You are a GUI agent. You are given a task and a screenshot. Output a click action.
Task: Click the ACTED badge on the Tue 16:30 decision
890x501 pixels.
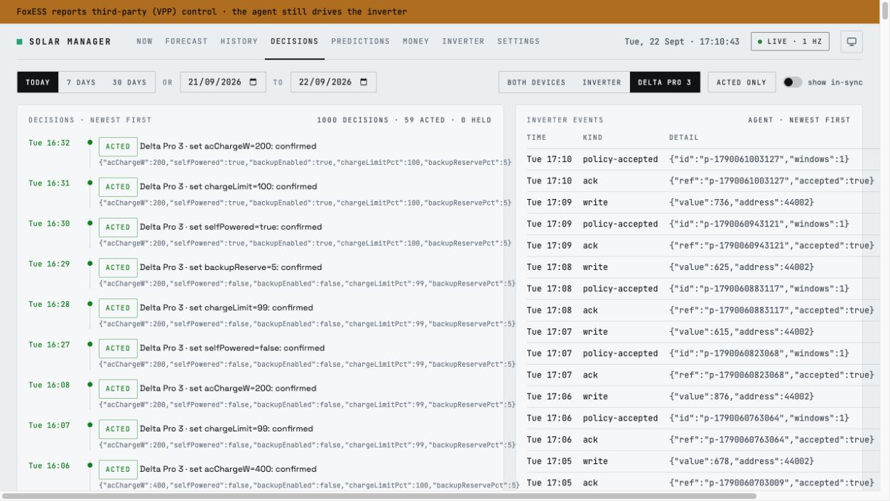118,227
